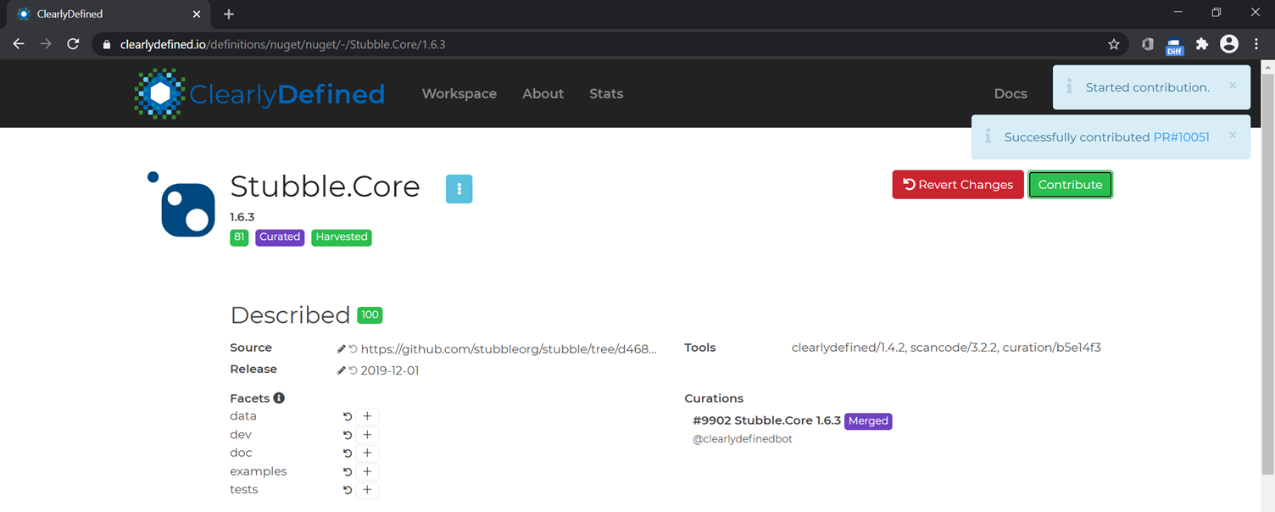Click the Facets info icon

click(x=279, y=398)
